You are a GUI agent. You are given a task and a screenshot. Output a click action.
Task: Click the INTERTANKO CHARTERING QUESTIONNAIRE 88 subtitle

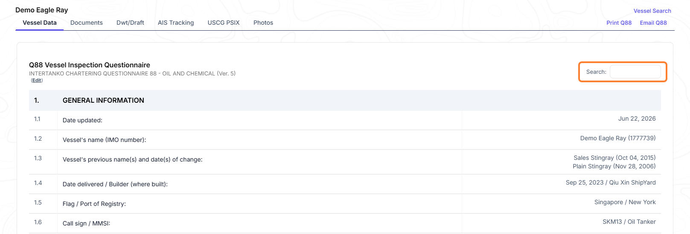point(132,73)
